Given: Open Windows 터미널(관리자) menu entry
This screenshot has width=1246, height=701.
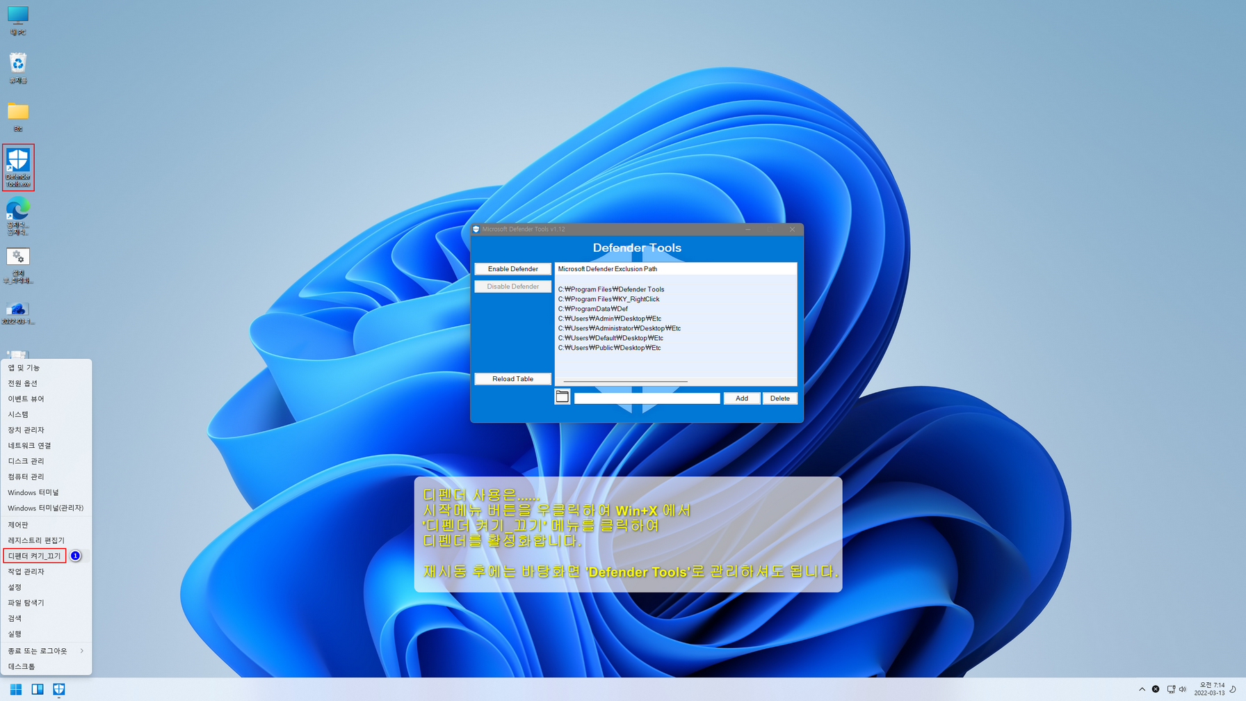Looking at the screenshot, I should 46,508.
